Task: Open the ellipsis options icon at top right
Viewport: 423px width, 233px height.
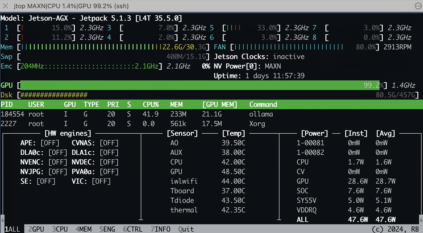Action: [418, 6]
